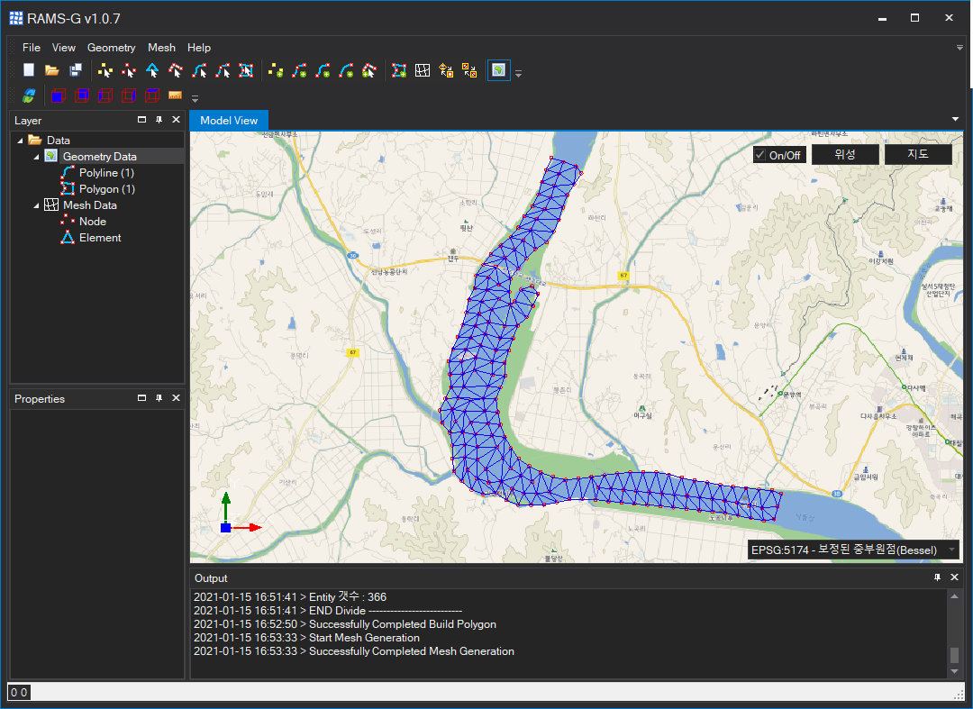Viewport: 973px width, 709px height.
Task: Toggle the background map toolbar icon
Action: point(498,70)
